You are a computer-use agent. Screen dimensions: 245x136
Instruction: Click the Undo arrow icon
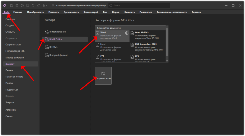click(x=33, y=6)
